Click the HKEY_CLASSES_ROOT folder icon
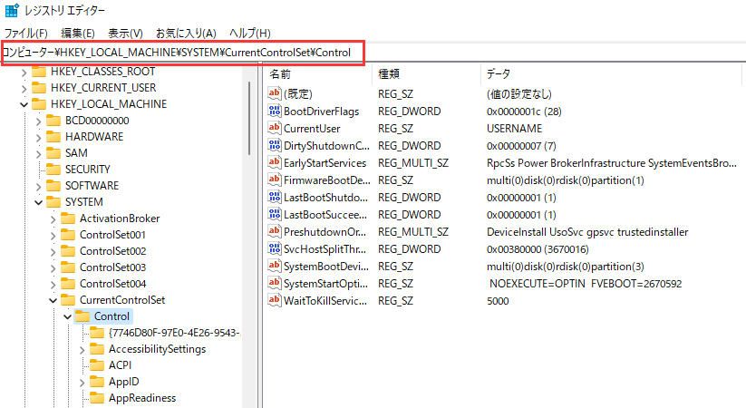Image resolution: width=746 pixels, height=408 pixels. click(38, 71)
